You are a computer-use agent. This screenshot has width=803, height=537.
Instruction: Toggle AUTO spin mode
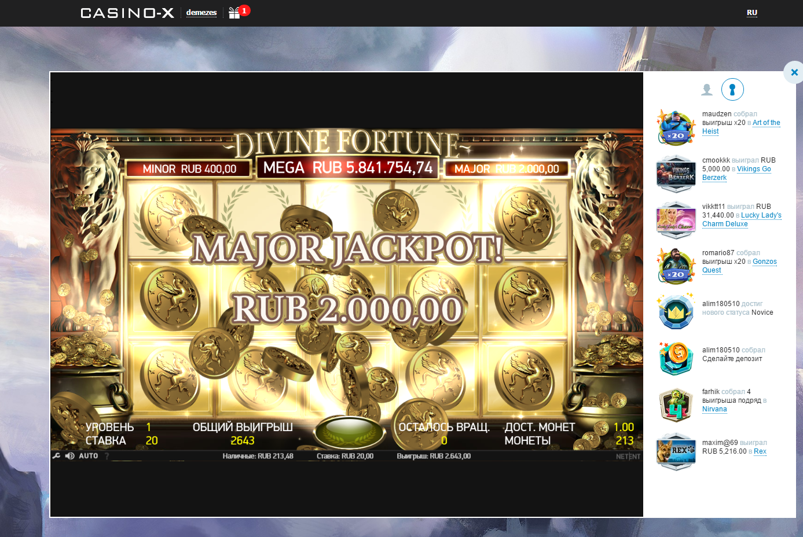(x=88, y=456)
